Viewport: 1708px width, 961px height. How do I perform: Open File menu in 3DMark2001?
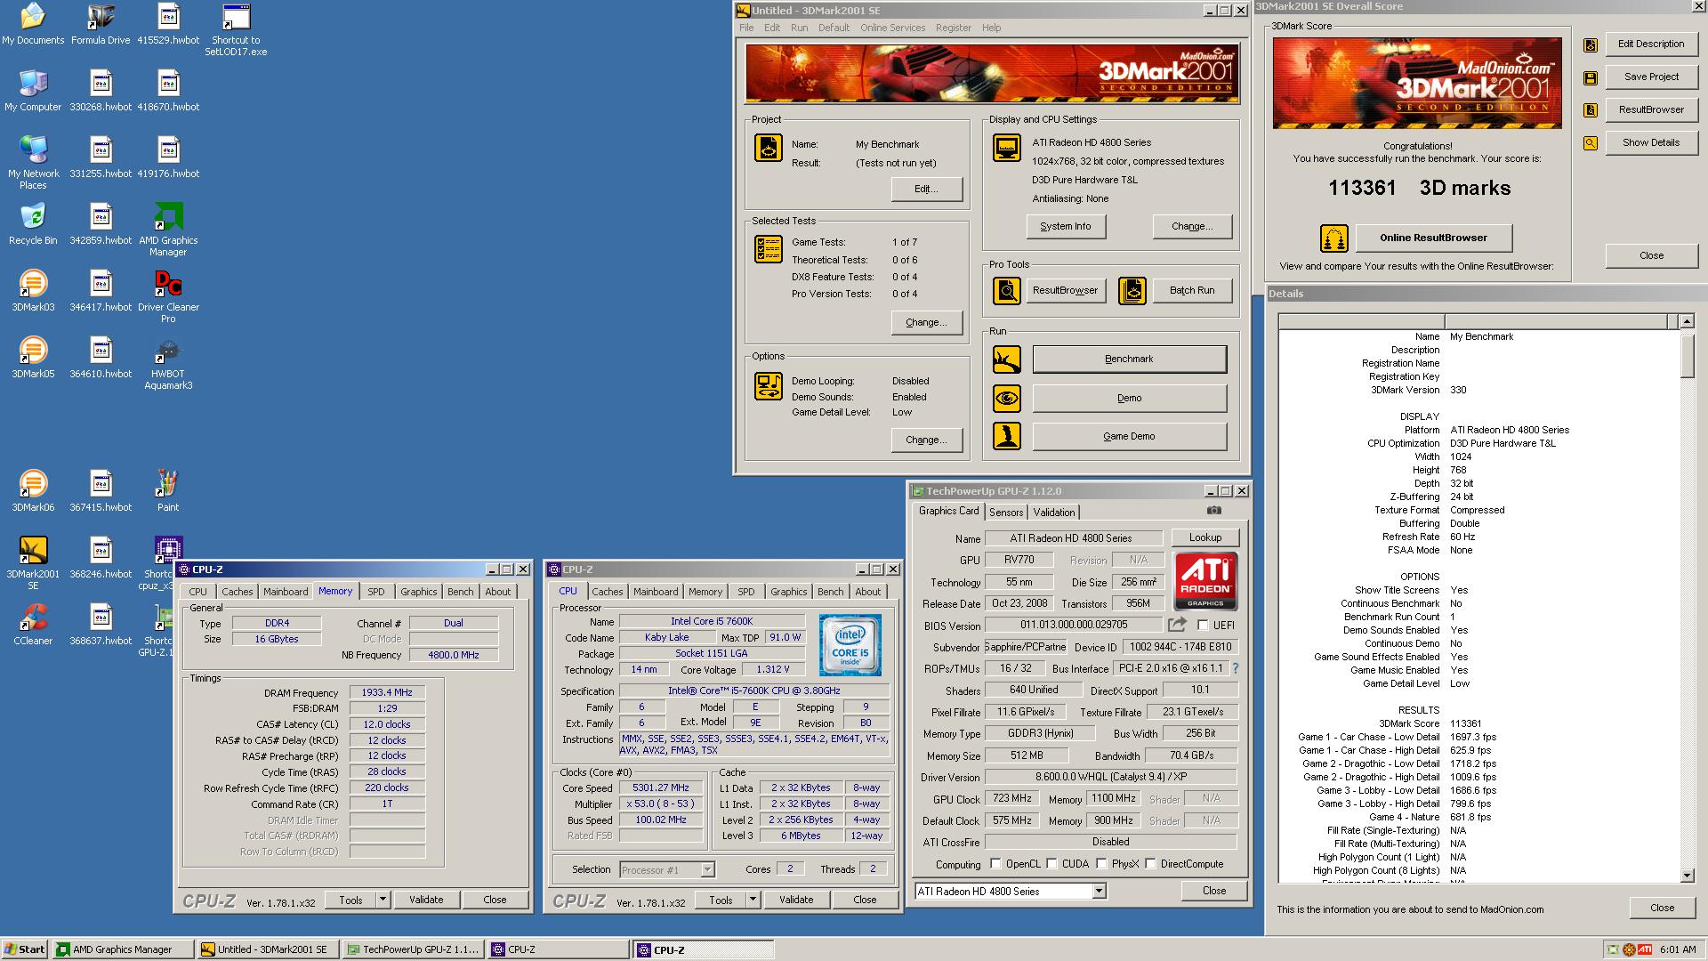coord(746,28)
